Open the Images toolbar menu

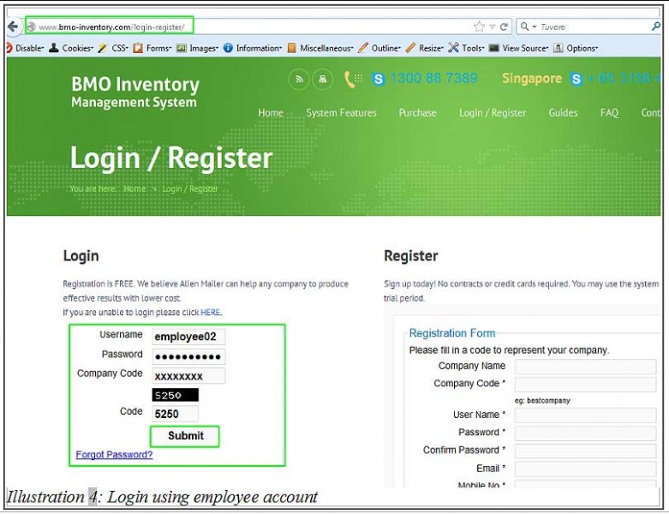pyautogui.click(x=198, y=48)
